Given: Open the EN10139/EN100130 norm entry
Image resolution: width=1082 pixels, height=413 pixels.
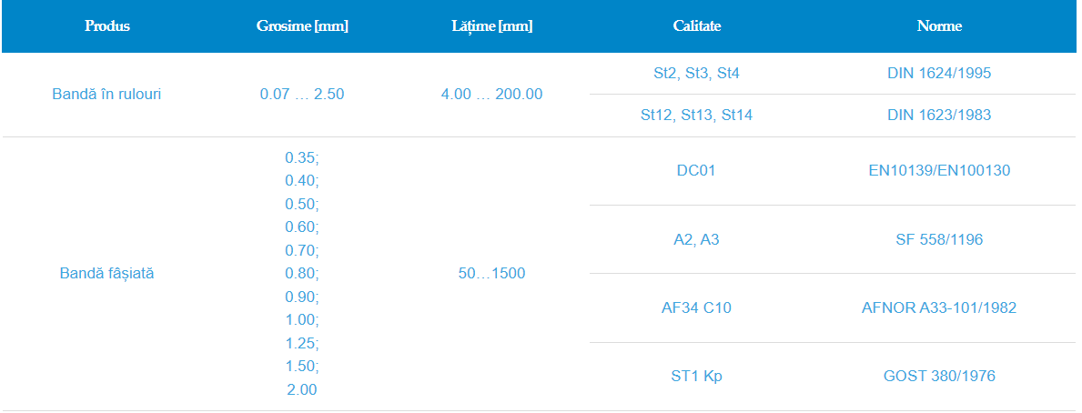Looking at the screenshot, I should point(939,170).
